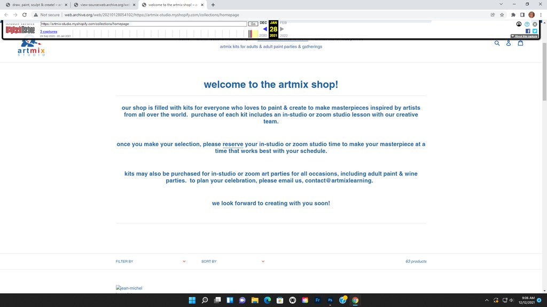Select the DEC month in Wayback

(x=263, y=22)
